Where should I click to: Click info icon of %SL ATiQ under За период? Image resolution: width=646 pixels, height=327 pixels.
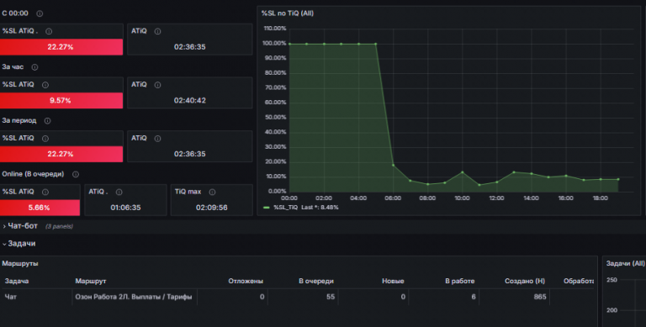45,139
